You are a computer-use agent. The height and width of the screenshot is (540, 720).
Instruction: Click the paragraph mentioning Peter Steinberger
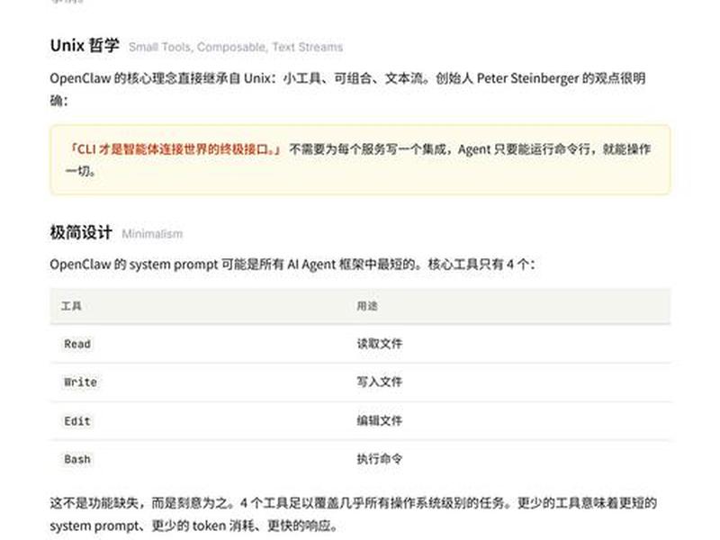tap(347, 89)
